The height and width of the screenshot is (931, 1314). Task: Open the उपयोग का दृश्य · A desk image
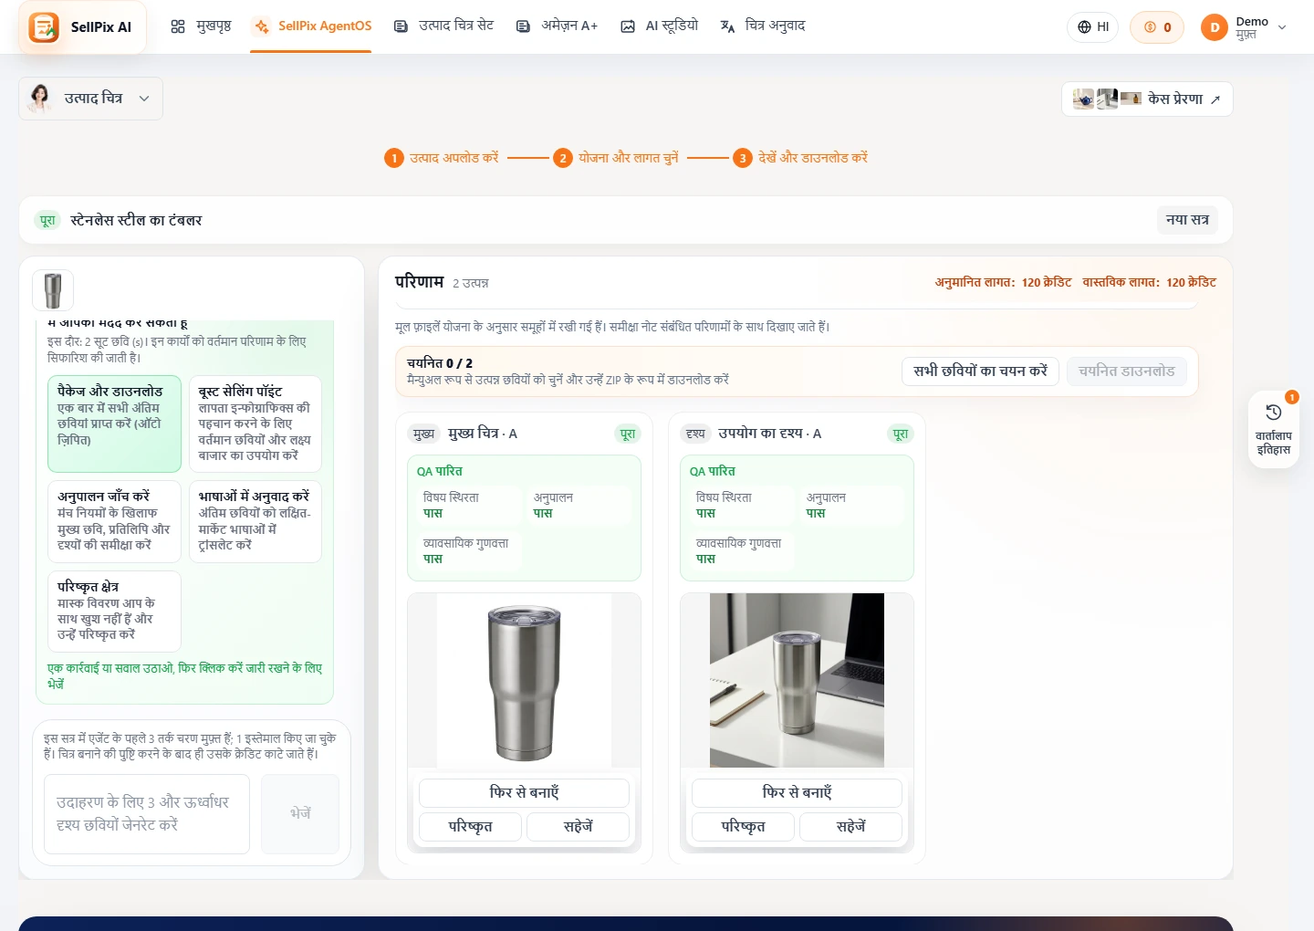point(797,680)
